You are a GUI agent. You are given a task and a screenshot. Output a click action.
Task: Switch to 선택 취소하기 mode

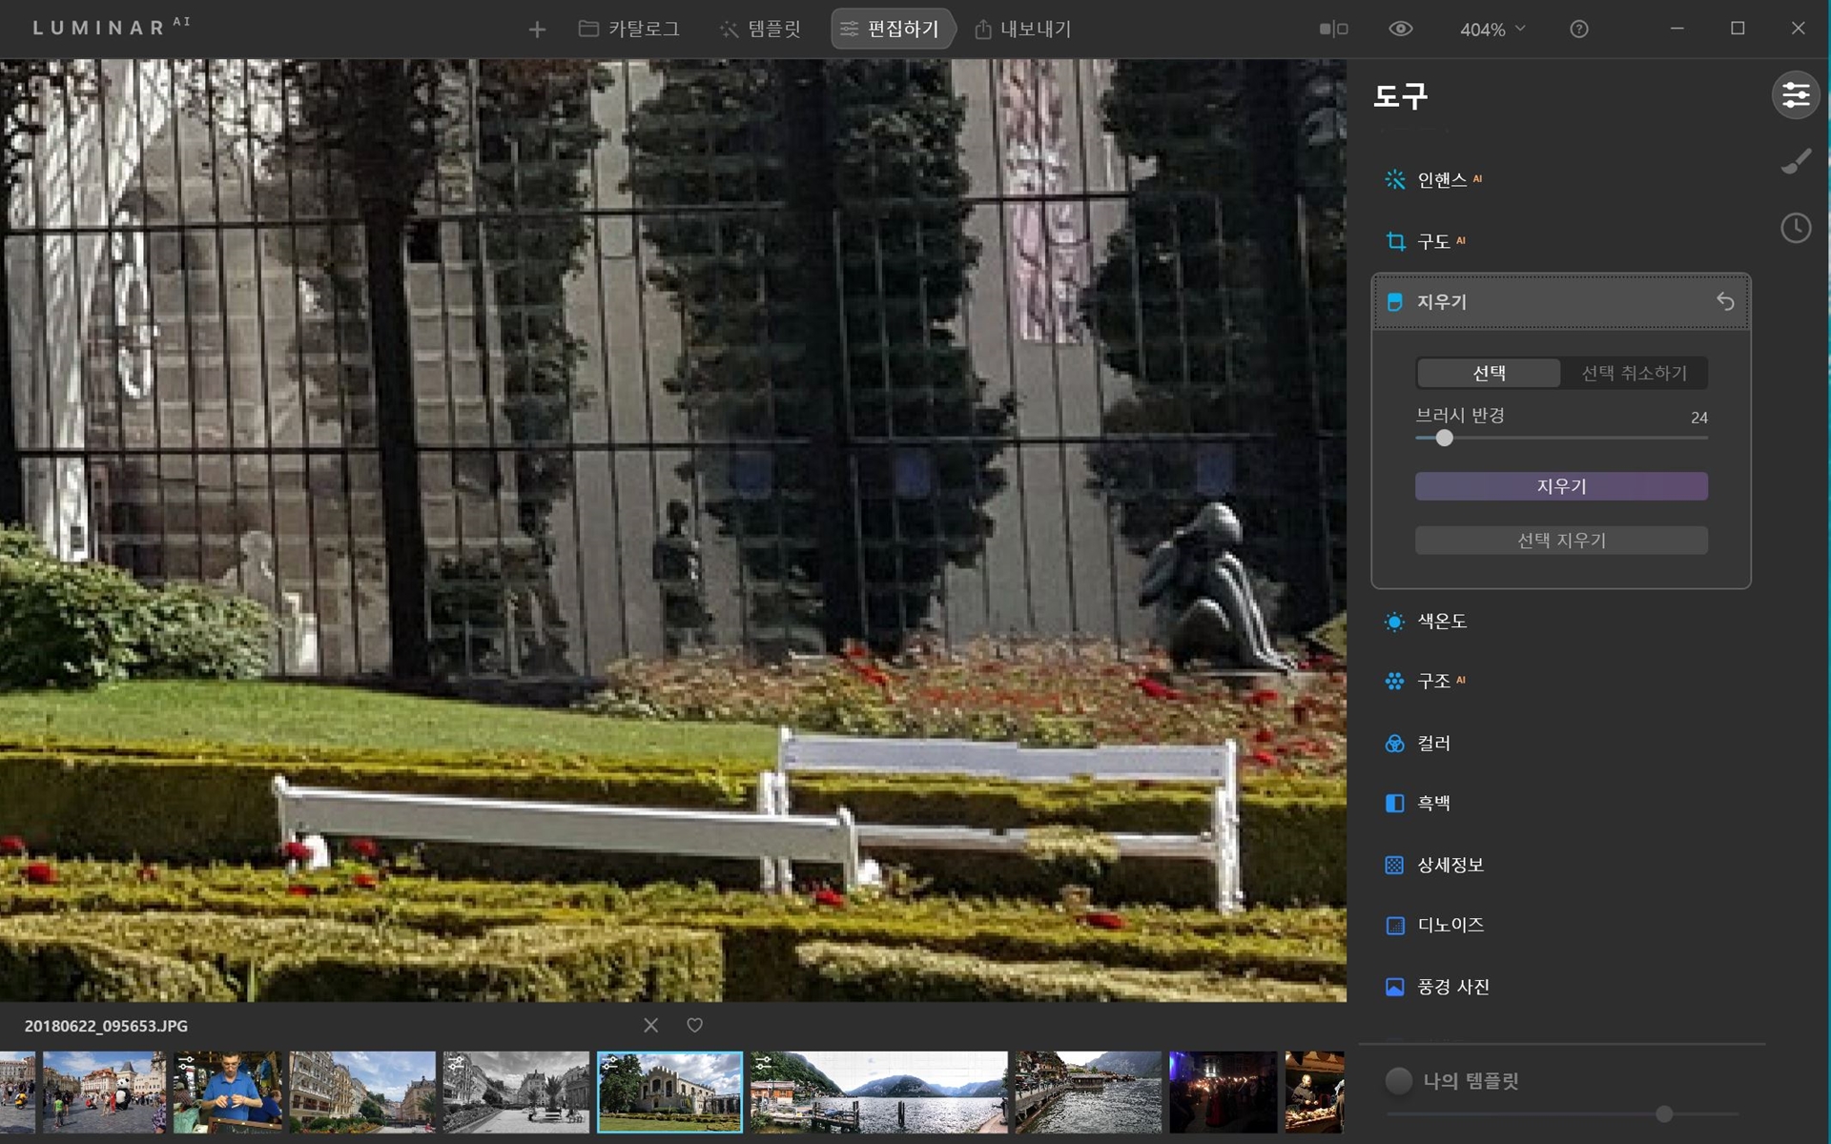click(1634, 373)
